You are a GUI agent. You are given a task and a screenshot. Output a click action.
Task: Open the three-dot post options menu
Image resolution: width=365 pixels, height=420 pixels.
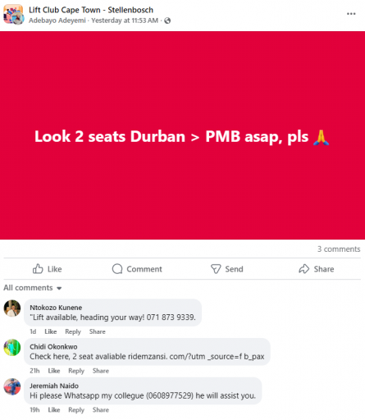coord(351,14)
